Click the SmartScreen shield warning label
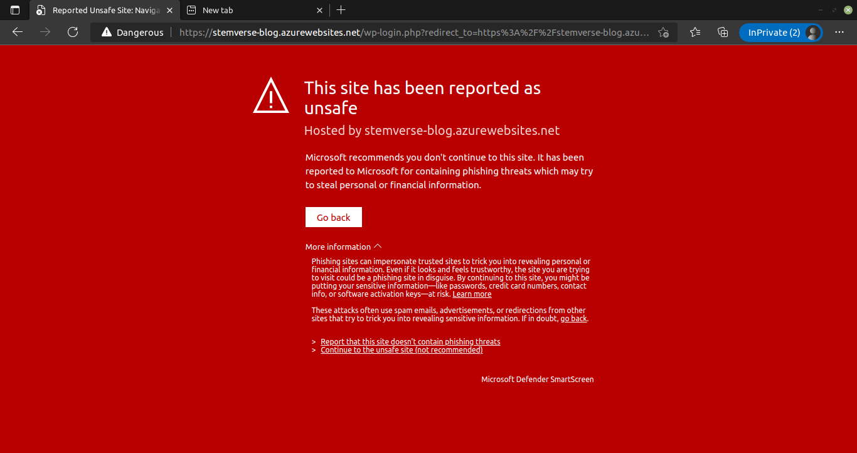Screen dimensions: 857x453 pos(537,379)
